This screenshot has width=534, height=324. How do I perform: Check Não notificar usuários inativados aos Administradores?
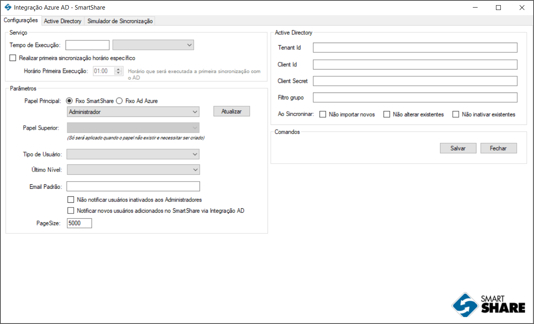pos(71,200)
